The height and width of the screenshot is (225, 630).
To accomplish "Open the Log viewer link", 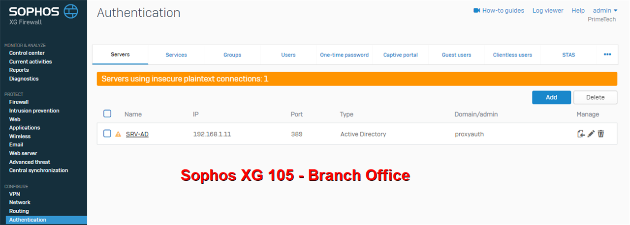I will pyautogui.click(x=548, y=10).
